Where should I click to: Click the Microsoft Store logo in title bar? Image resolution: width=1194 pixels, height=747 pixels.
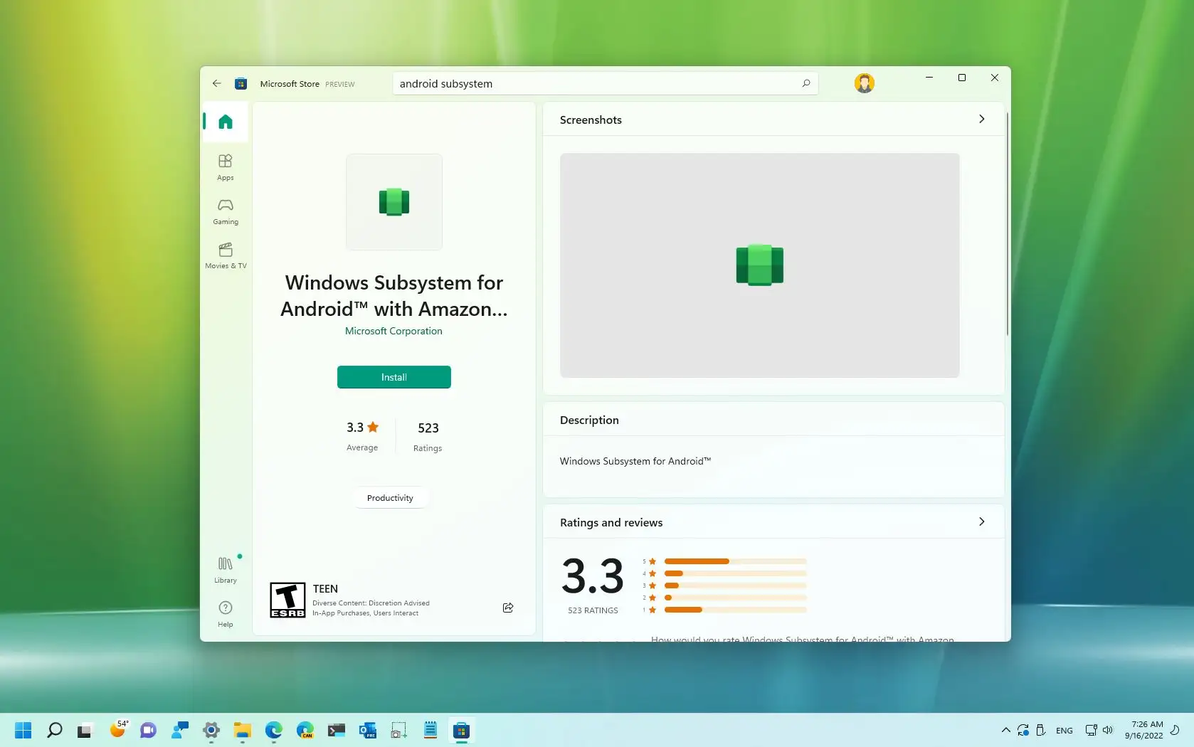pos(241,83)
